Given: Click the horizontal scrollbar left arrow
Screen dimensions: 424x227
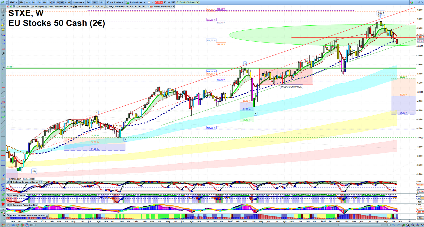Looking at the screenshot, I should pos(34,225).
